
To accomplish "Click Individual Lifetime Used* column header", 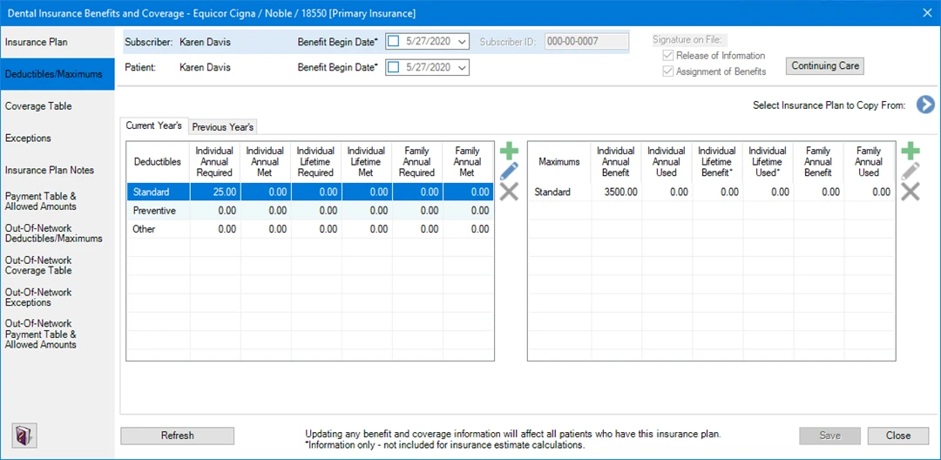I will pyautogui.click(x=768, y=162).
